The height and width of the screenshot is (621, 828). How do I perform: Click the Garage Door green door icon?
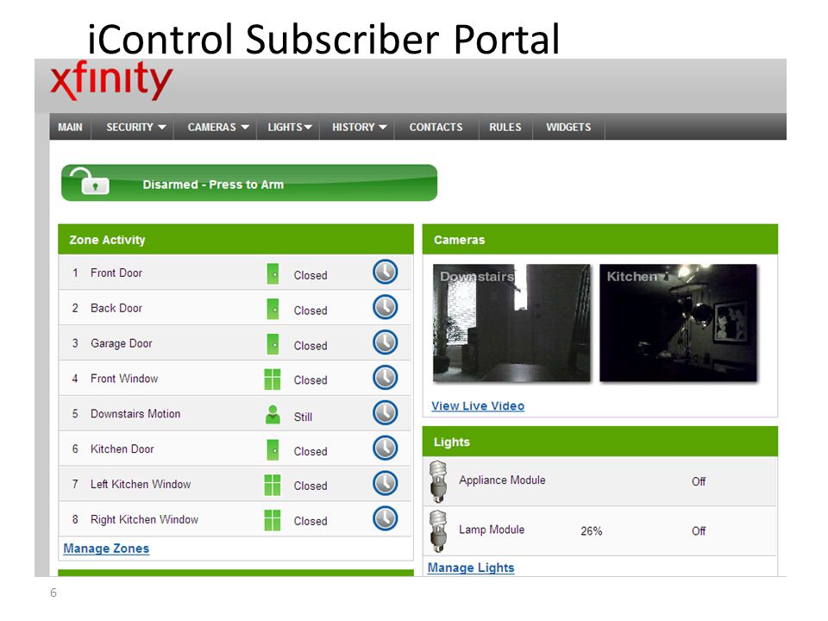[x=273, y=344]
